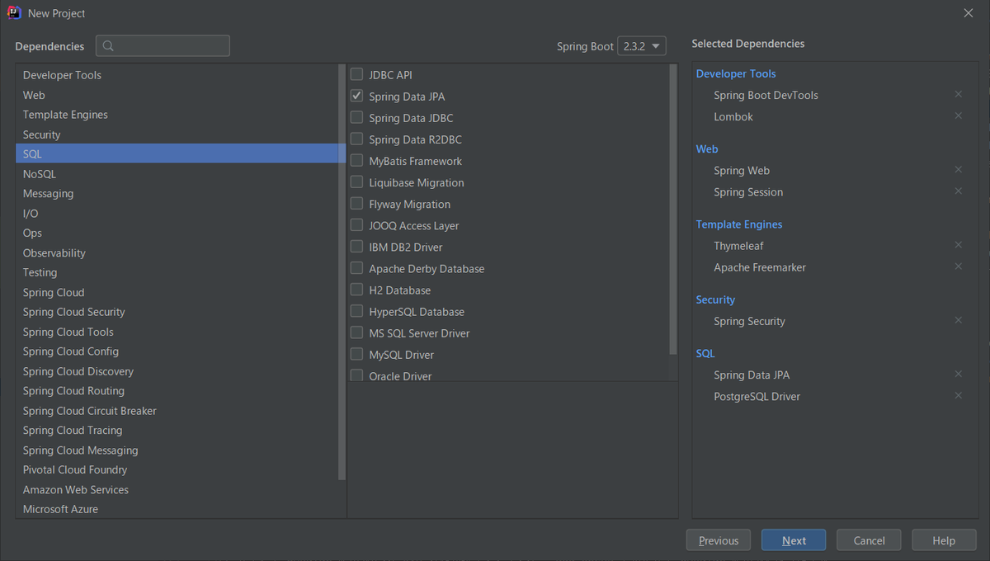The height and width of the screenshot is (561, 990).
Task: Open Help for this dialog
Action: pos(944,540)
